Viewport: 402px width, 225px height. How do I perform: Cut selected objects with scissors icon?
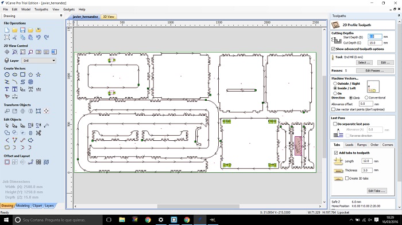14,38
